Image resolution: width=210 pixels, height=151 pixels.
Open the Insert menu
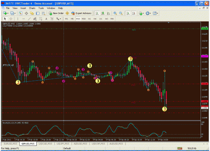point(23,8)
